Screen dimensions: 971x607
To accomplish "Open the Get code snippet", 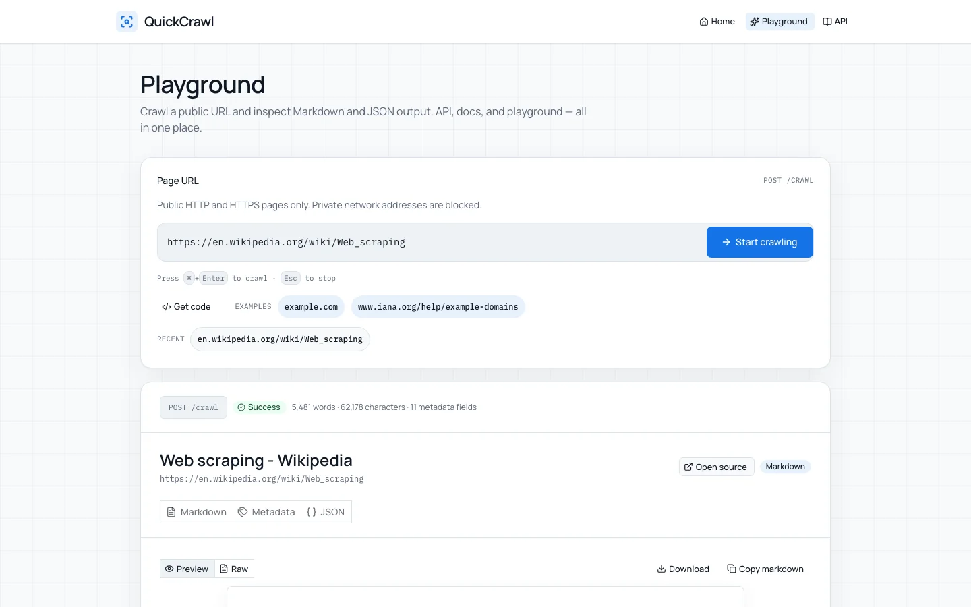I will 186,307.
